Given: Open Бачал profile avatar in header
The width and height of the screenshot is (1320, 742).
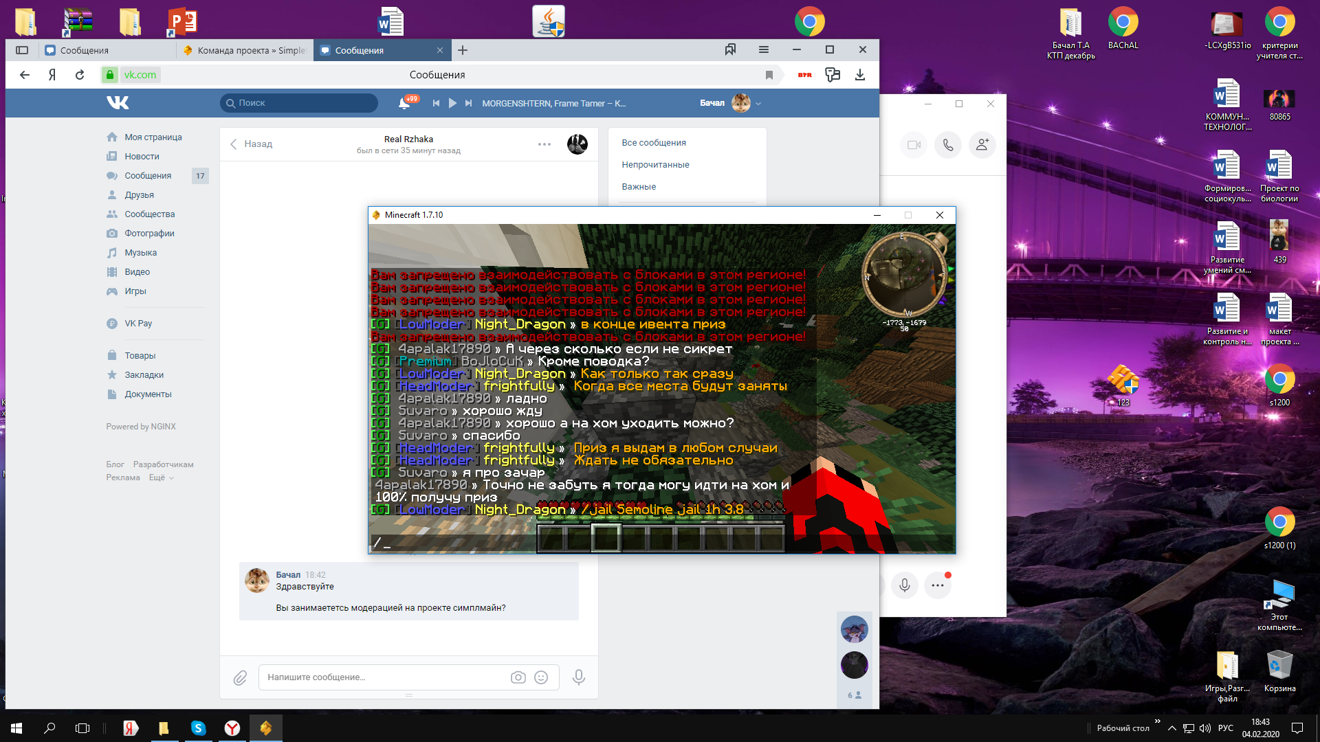Looking at the screenshot, I should (x=741, y=103).
